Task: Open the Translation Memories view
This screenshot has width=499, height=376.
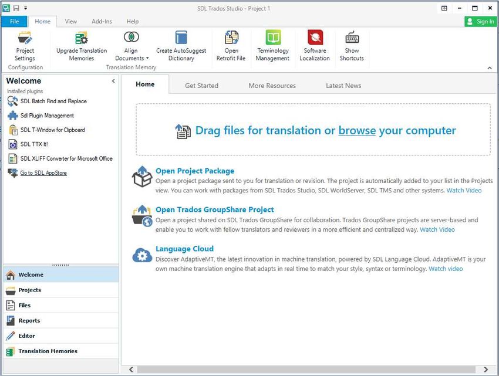Action: coord(61,351)
